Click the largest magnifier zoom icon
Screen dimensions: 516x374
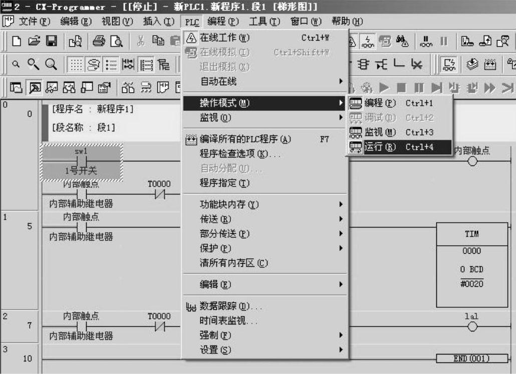point(51,64)
